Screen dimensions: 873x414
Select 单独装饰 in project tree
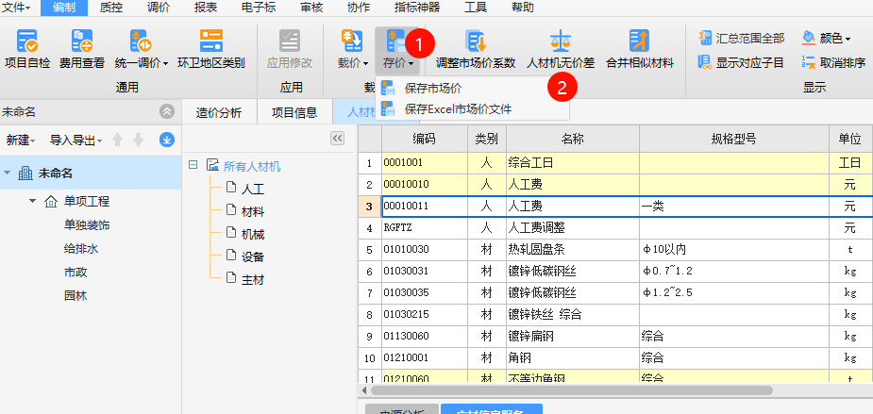87,224
